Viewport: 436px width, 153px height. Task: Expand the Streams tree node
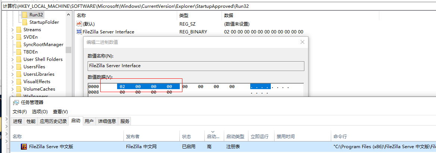pyautogui.click(x=13, y=30)
